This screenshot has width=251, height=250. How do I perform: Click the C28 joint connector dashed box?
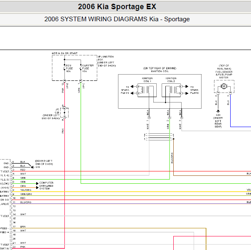point(64,112)
